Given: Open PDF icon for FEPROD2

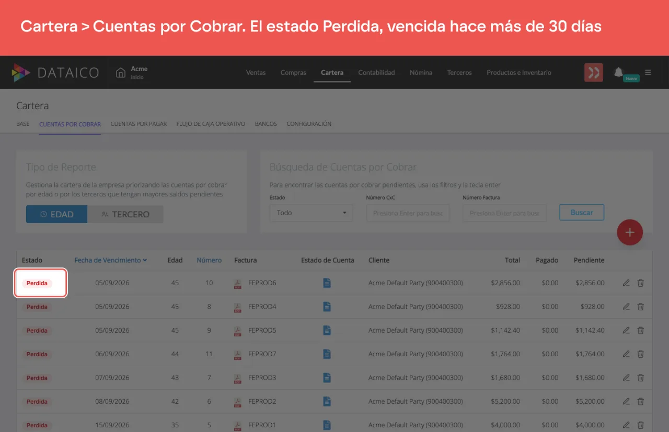Looking at the screenshot, I should [x=237, y=402].
